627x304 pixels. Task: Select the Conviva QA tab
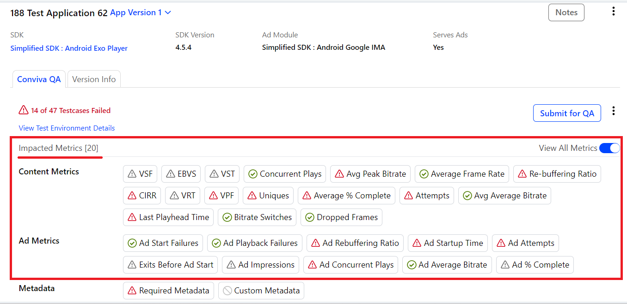click(39, 79)
